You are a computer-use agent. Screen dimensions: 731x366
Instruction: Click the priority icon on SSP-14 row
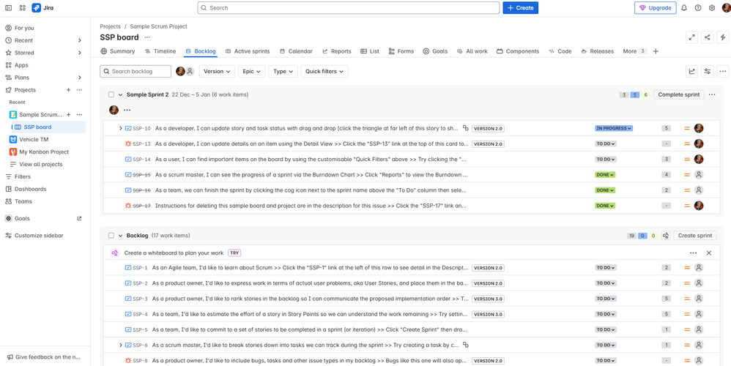(x=687, y=160)
